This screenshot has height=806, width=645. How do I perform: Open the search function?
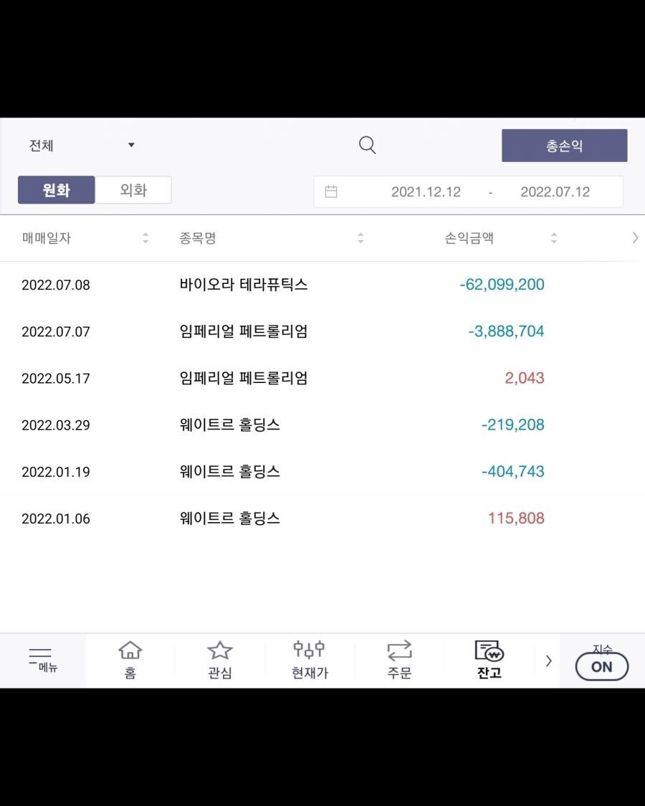[x=367, y=145]
